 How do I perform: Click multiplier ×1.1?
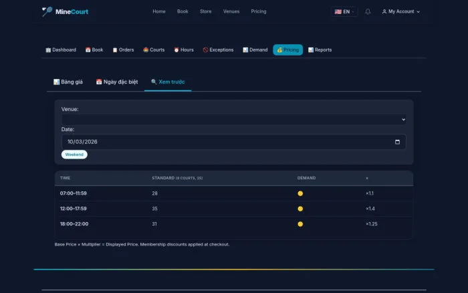pos(370,193)
